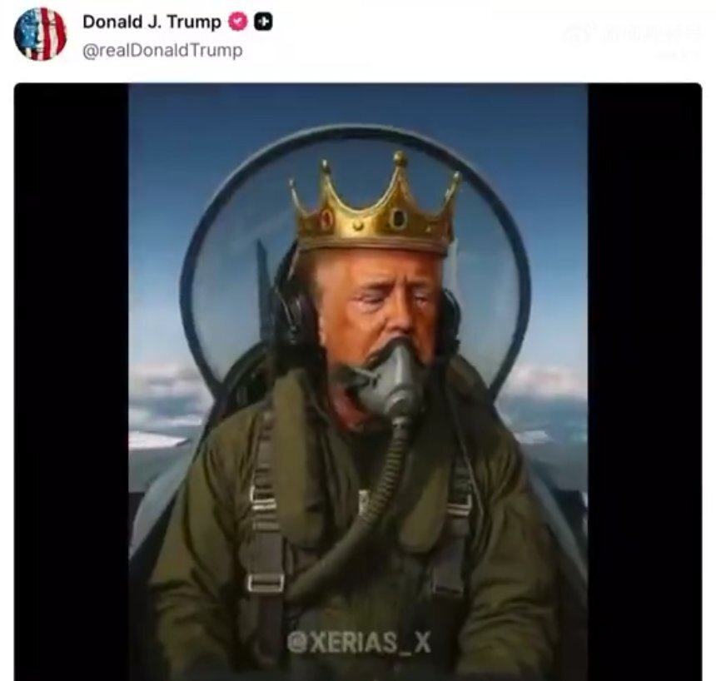Click the black plus badge beside name
This screenshot has width=716, height=681.
[263, 22]
